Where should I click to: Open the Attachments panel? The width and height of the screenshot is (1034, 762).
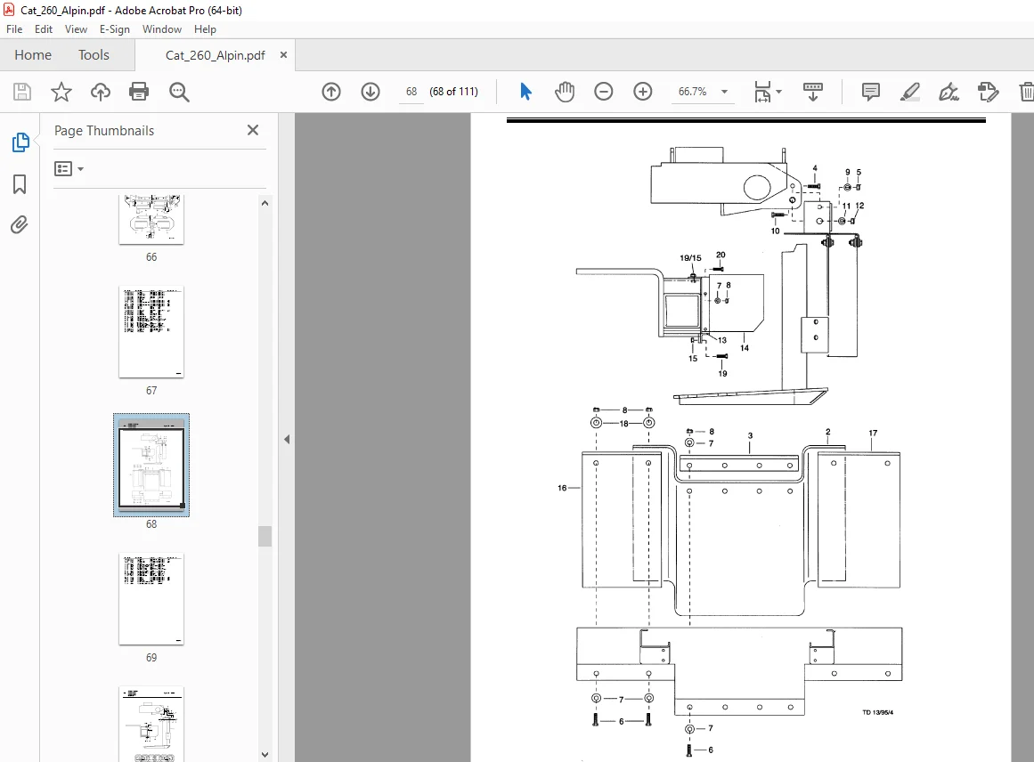click(20, 225)
